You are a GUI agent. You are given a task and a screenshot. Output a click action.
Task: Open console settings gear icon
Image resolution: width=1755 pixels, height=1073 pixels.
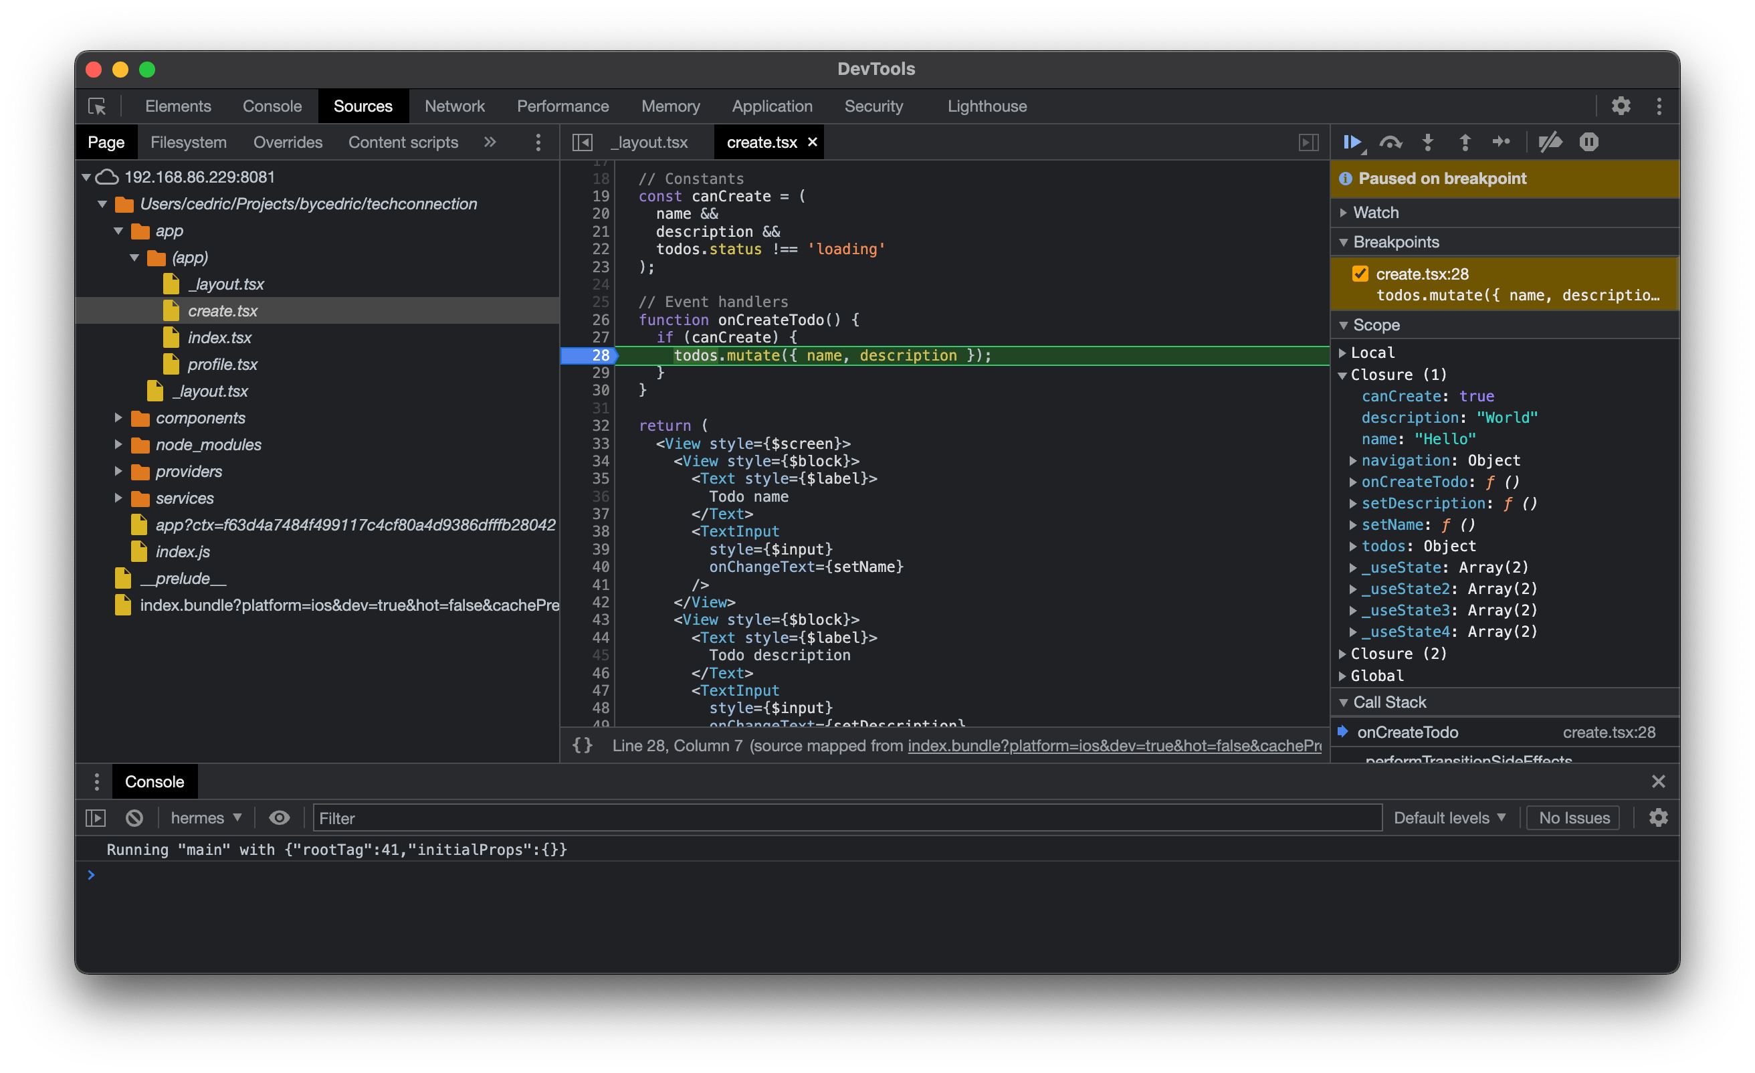(x=1658, y=818)
